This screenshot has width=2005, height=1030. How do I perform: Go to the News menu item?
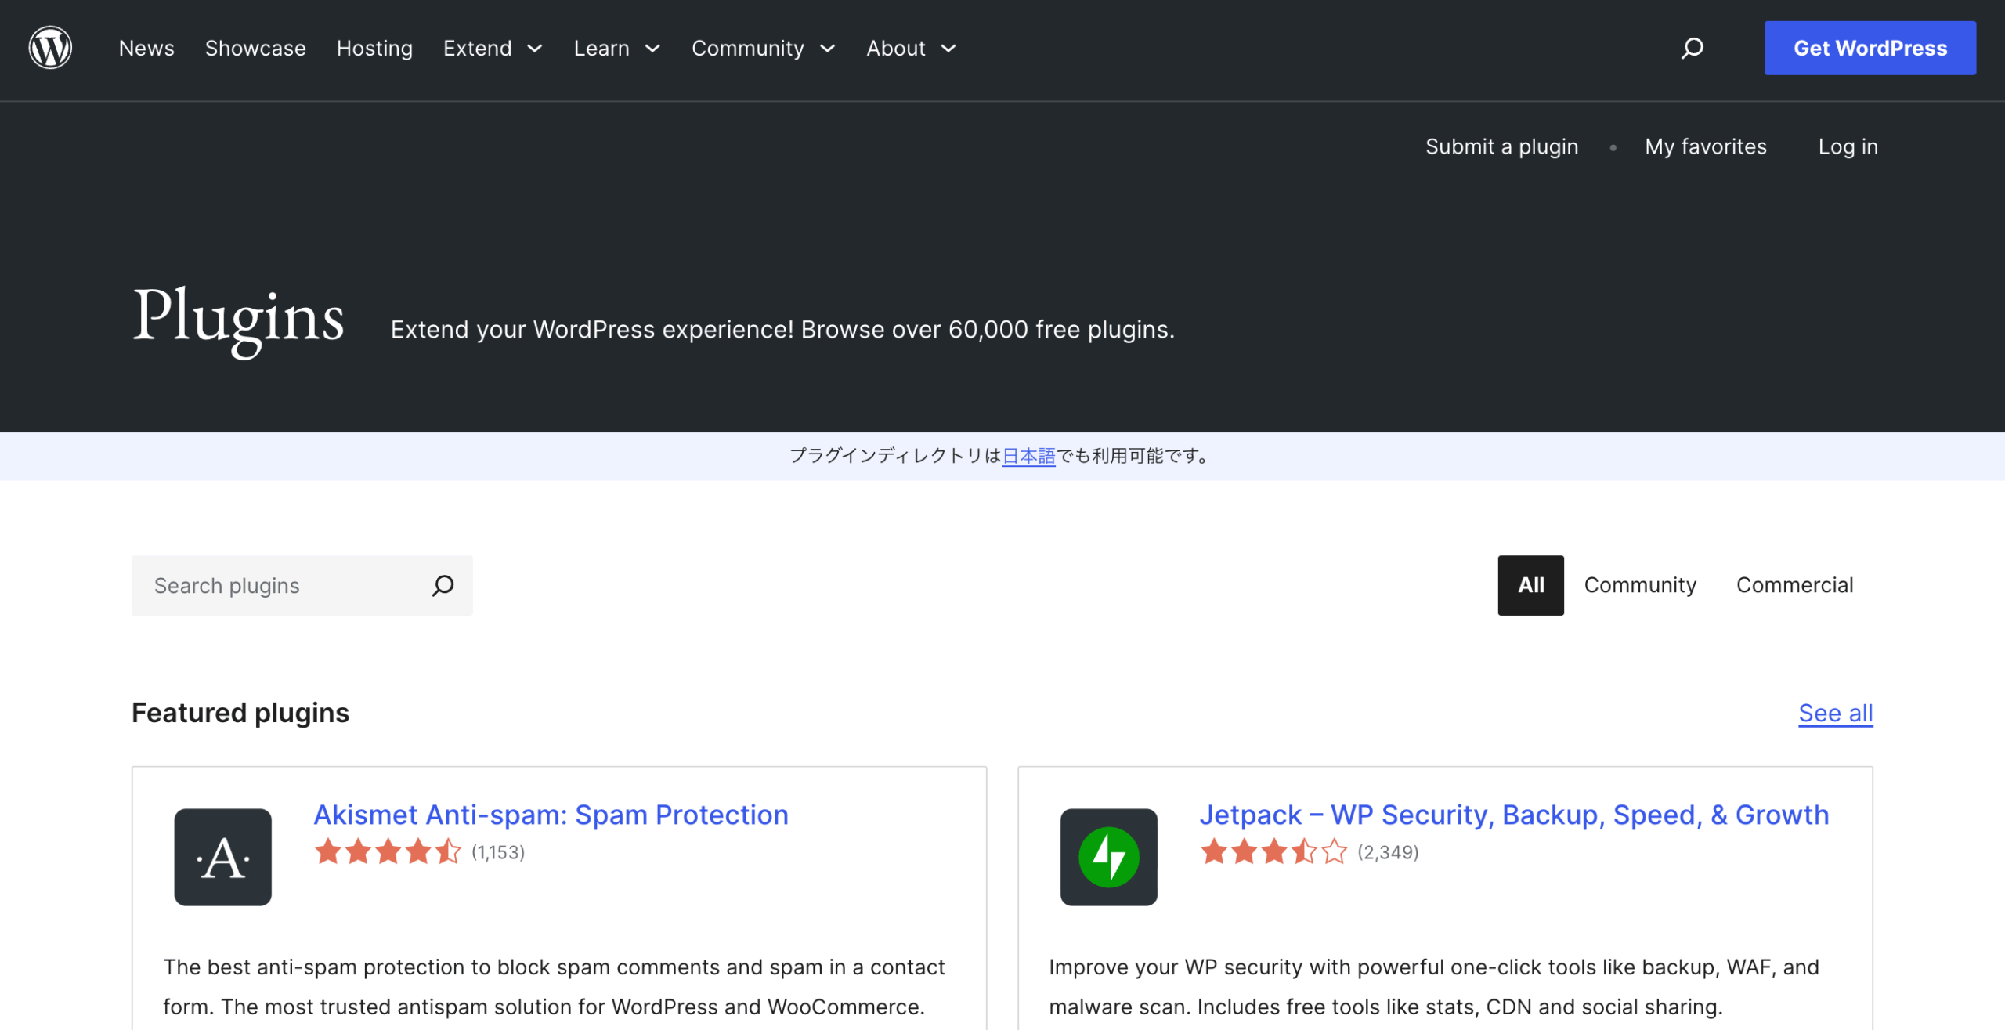146,49
